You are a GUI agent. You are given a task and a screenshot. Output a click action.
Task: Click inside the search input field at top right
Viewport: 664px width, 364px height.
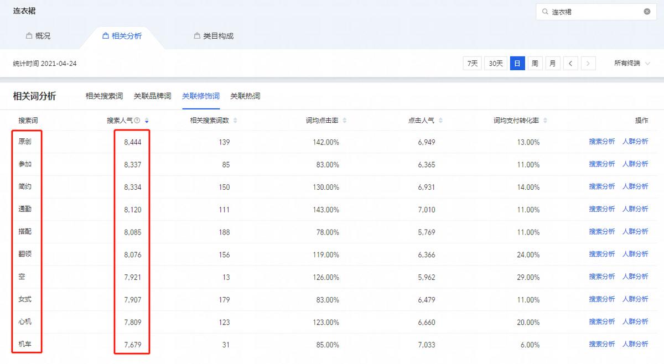click(x=587, y=11)
